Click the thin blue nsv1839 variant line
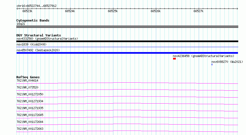 click(x=127, y=47)
